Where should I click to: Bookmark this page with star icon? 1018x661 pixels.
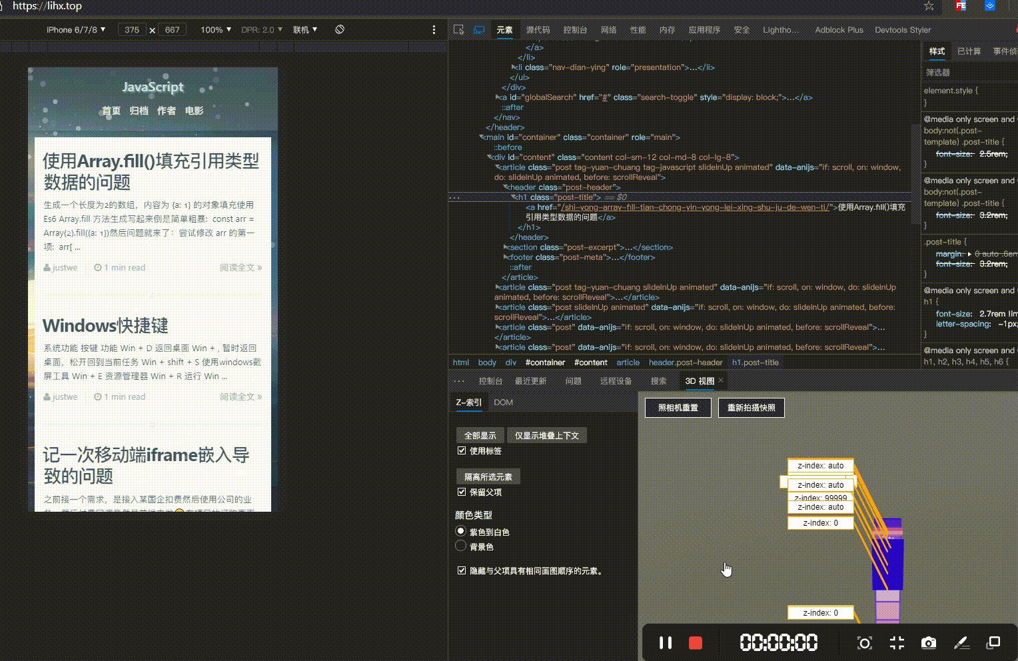(929, 6)
